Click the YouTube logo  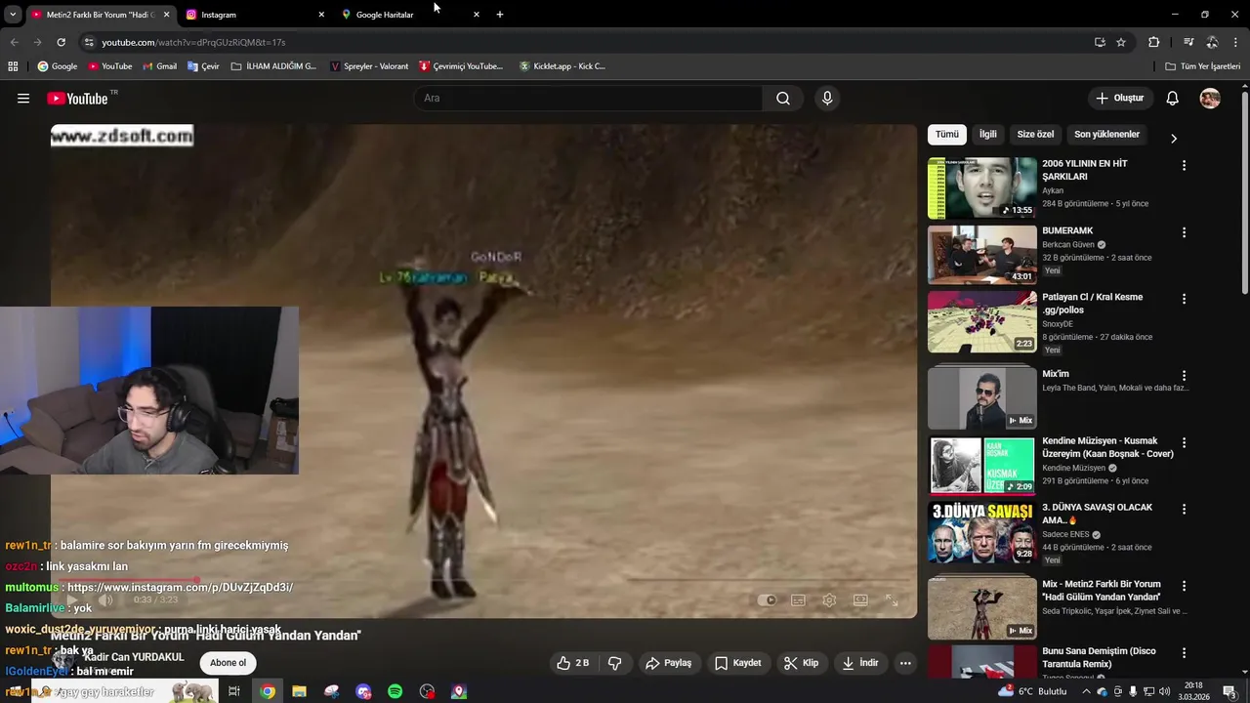[x=77, y=98]
